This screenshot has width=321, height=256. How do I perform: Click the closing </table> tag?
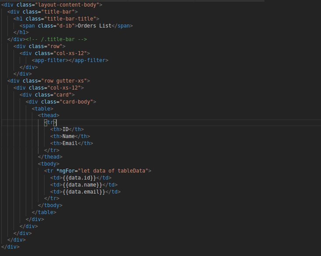[44, 212]
